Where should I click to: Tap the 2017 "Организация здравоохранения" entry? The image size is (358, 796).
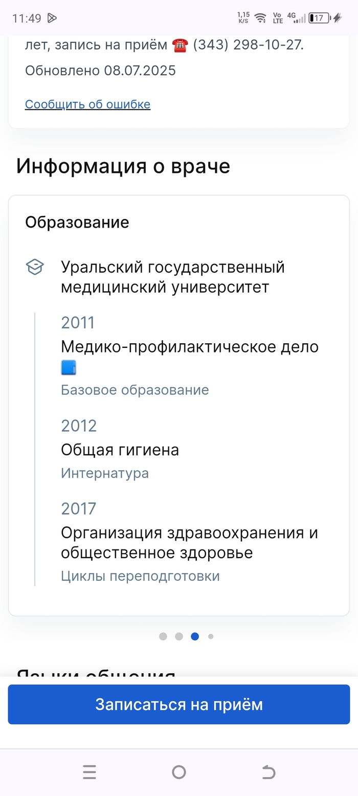(189, 543)
